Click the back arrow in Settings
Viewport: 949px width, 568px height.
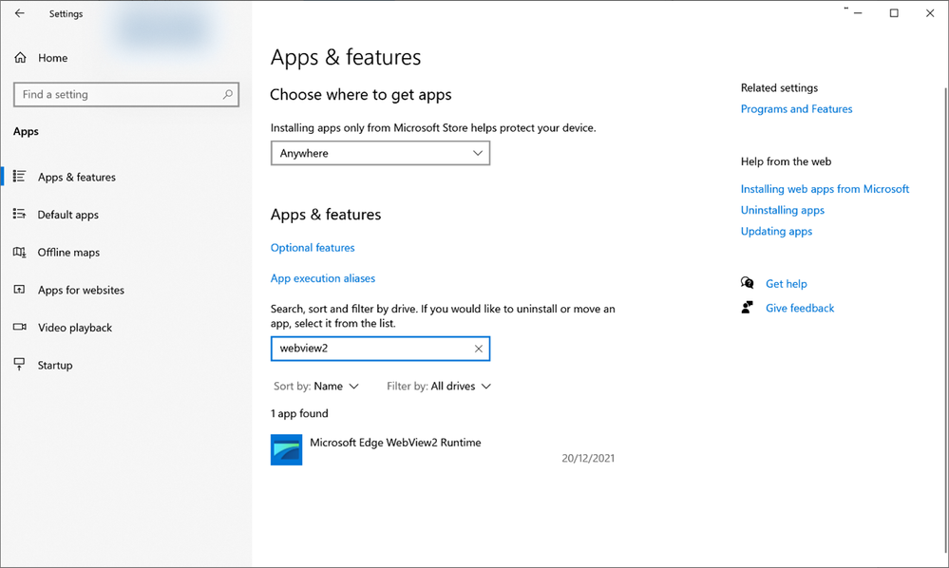point(20,13)
